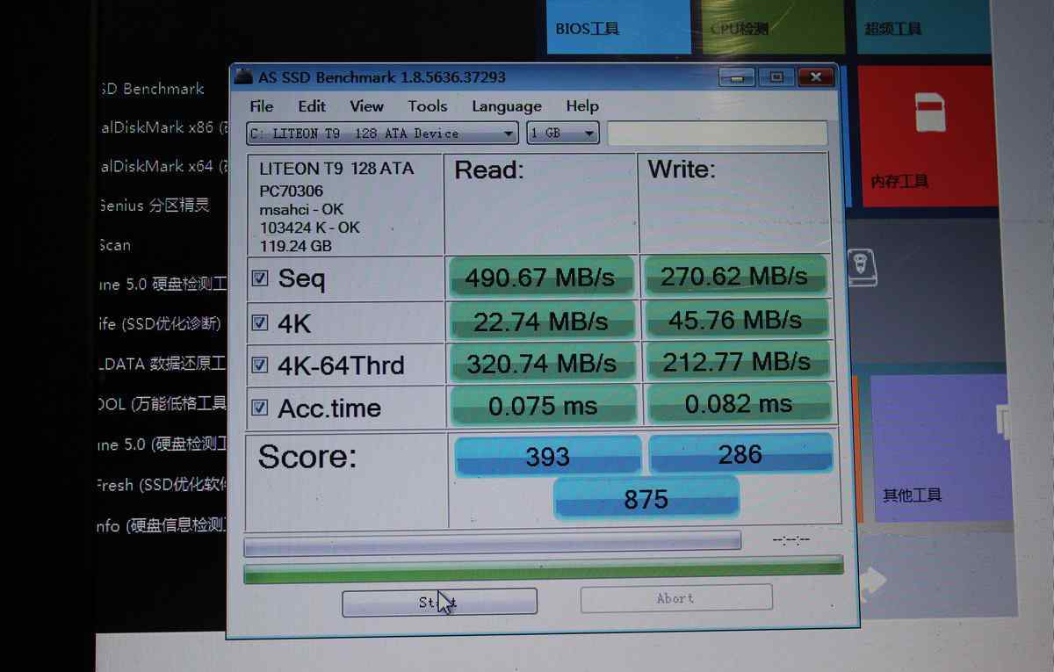Click the write access time 0.082 ms

point(738,403)
